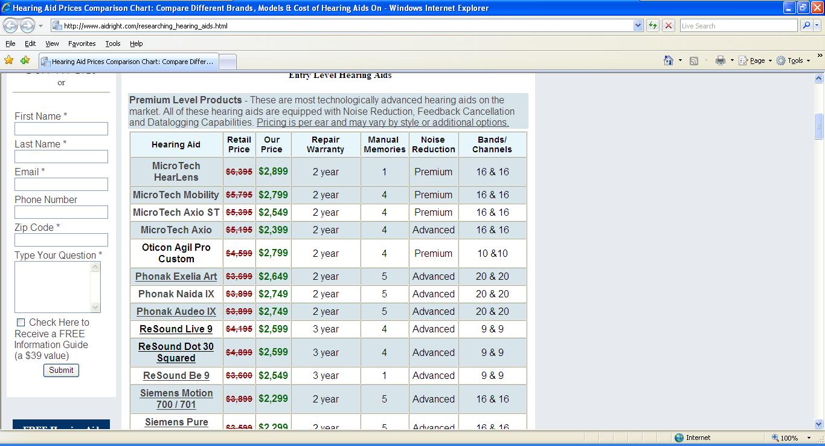Screen dimensions: 825x446
Task: Click the 10 &10 bands value
Action: tap(492, 253)
